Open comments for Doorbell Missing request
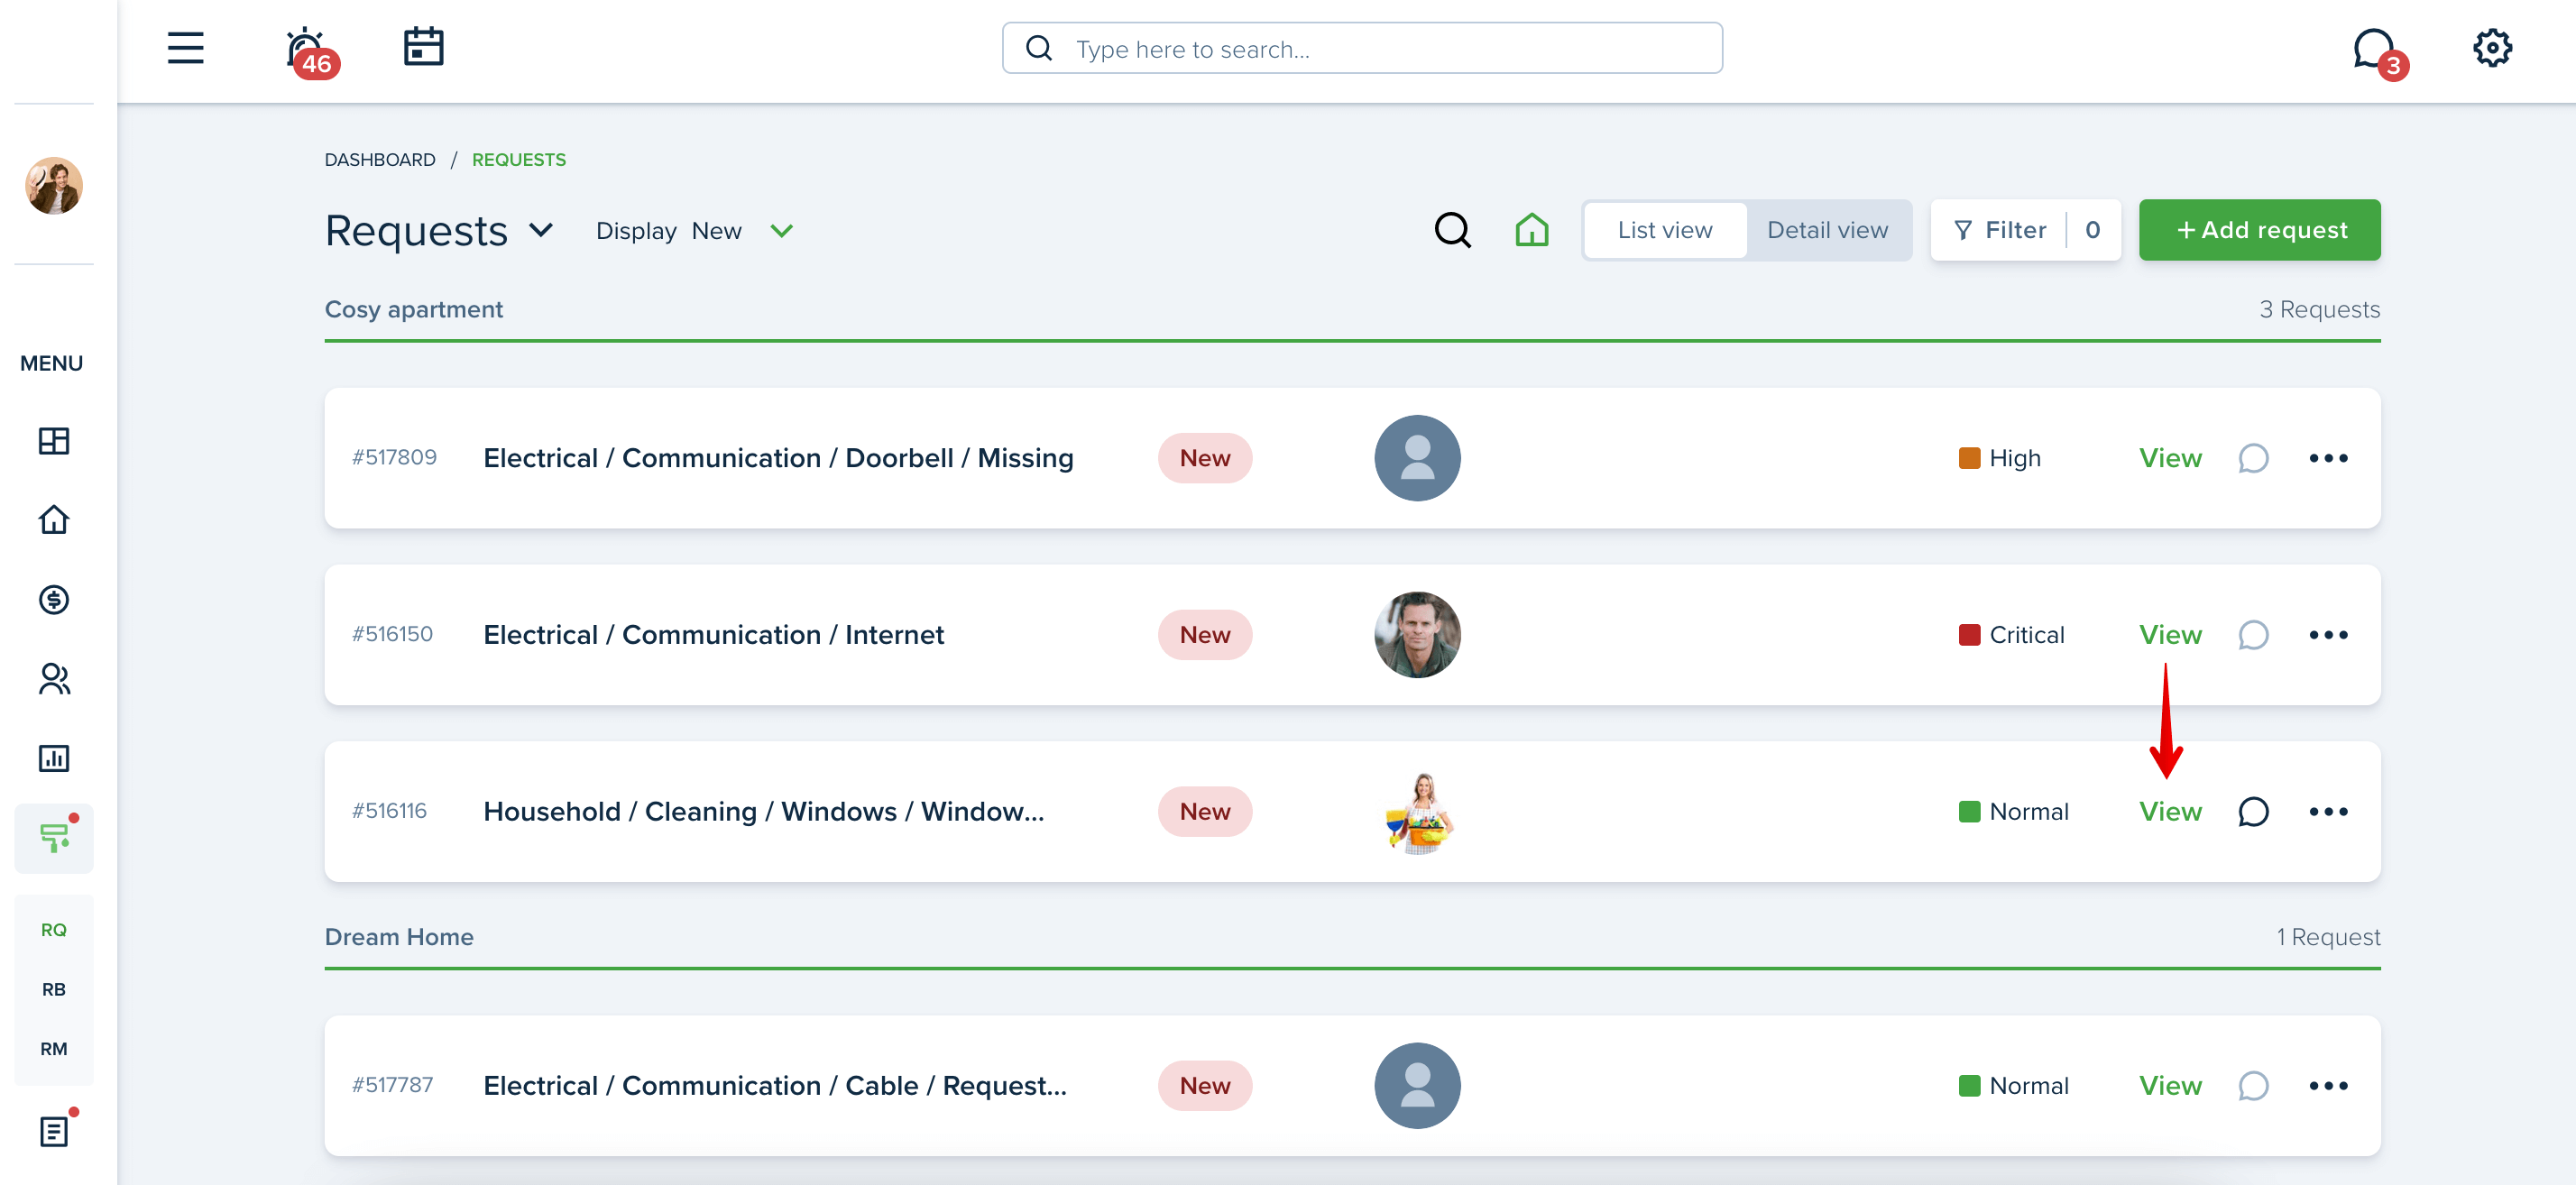 (x=2252, y=458)
